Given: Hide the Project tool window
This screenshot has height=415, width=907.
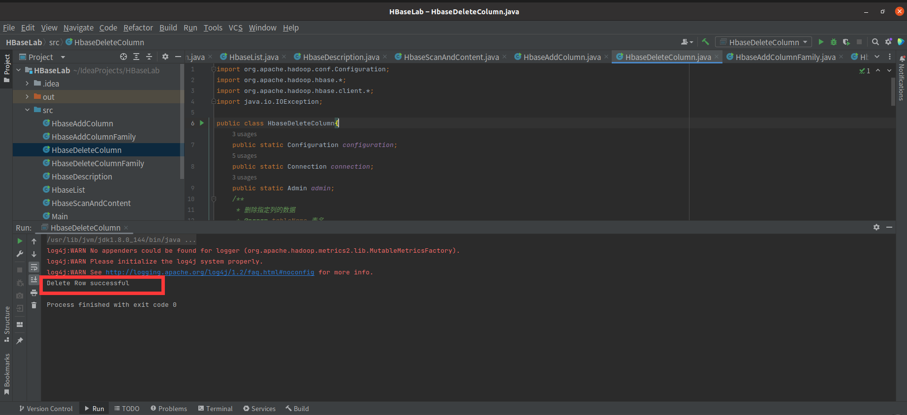Looking at the screenshot, I should click(x=178, y=57).
